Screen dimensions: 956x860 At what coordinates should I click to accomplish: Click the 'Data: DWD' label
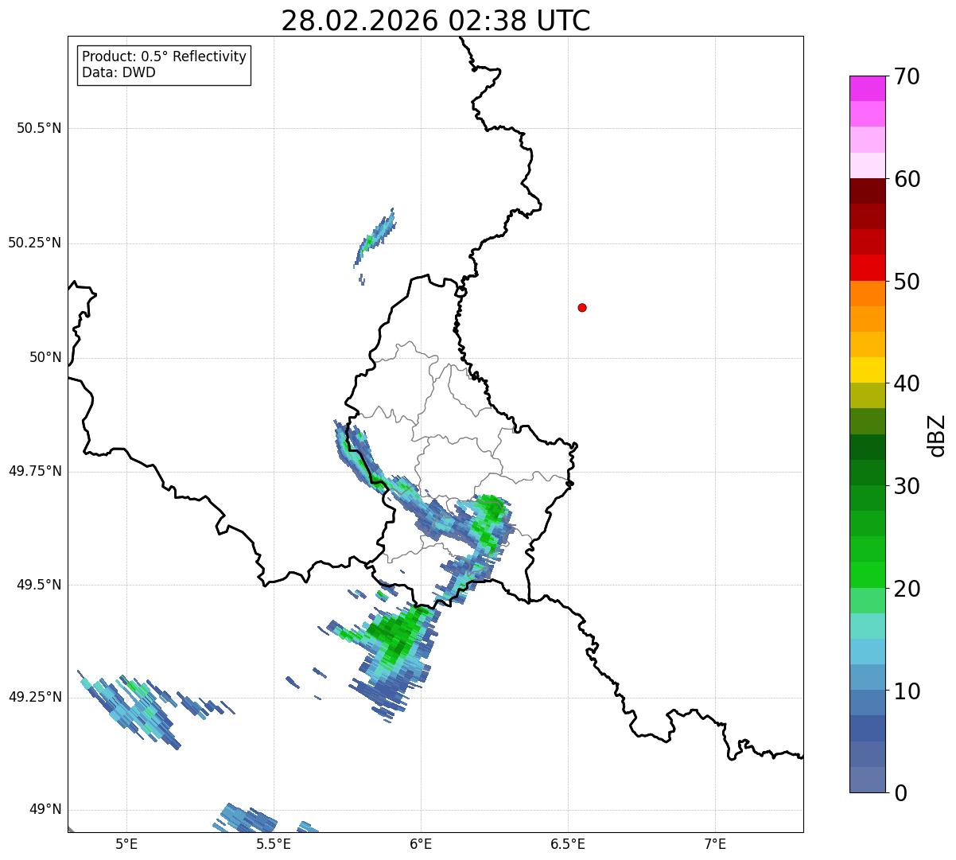(119, 73)
